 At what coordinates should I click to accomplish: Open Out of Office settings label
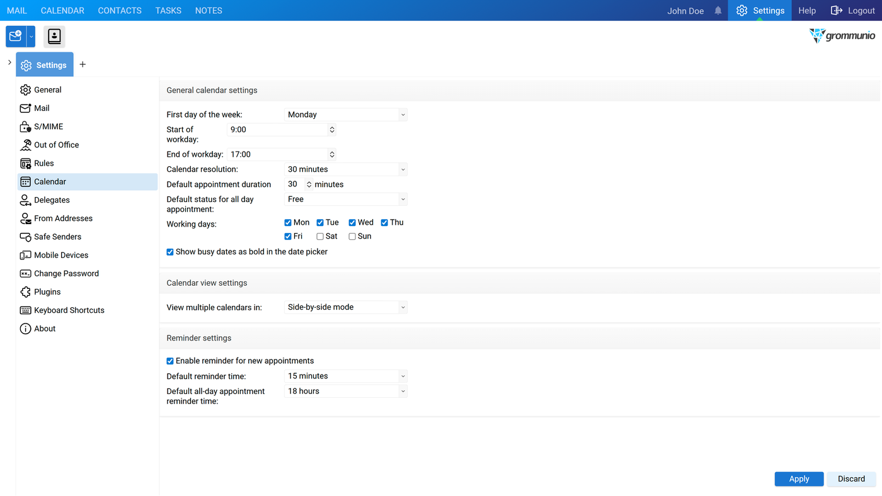[57, 145]
